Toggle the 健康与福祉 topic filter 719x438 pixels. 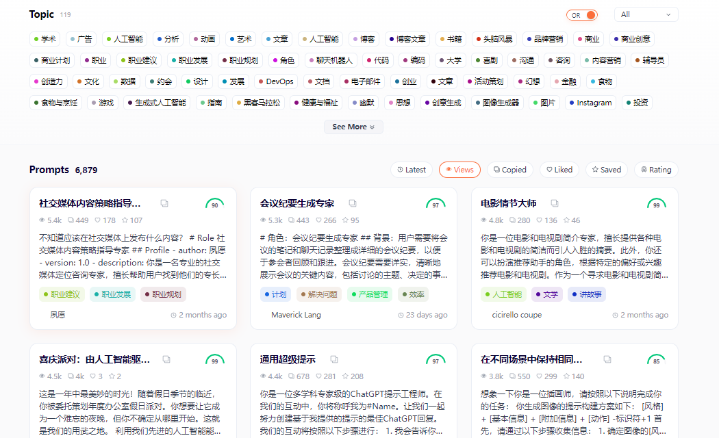click(x=316, y=103)
